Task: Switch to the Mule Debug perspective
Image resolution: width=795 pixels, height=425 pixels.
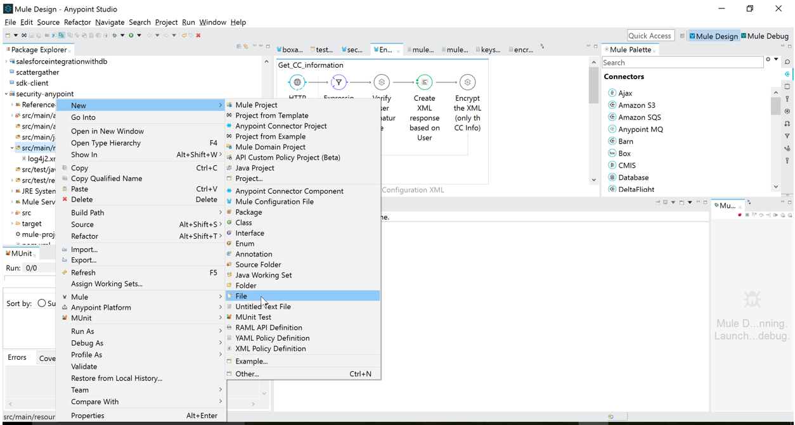Action: [x=765, y=36]
